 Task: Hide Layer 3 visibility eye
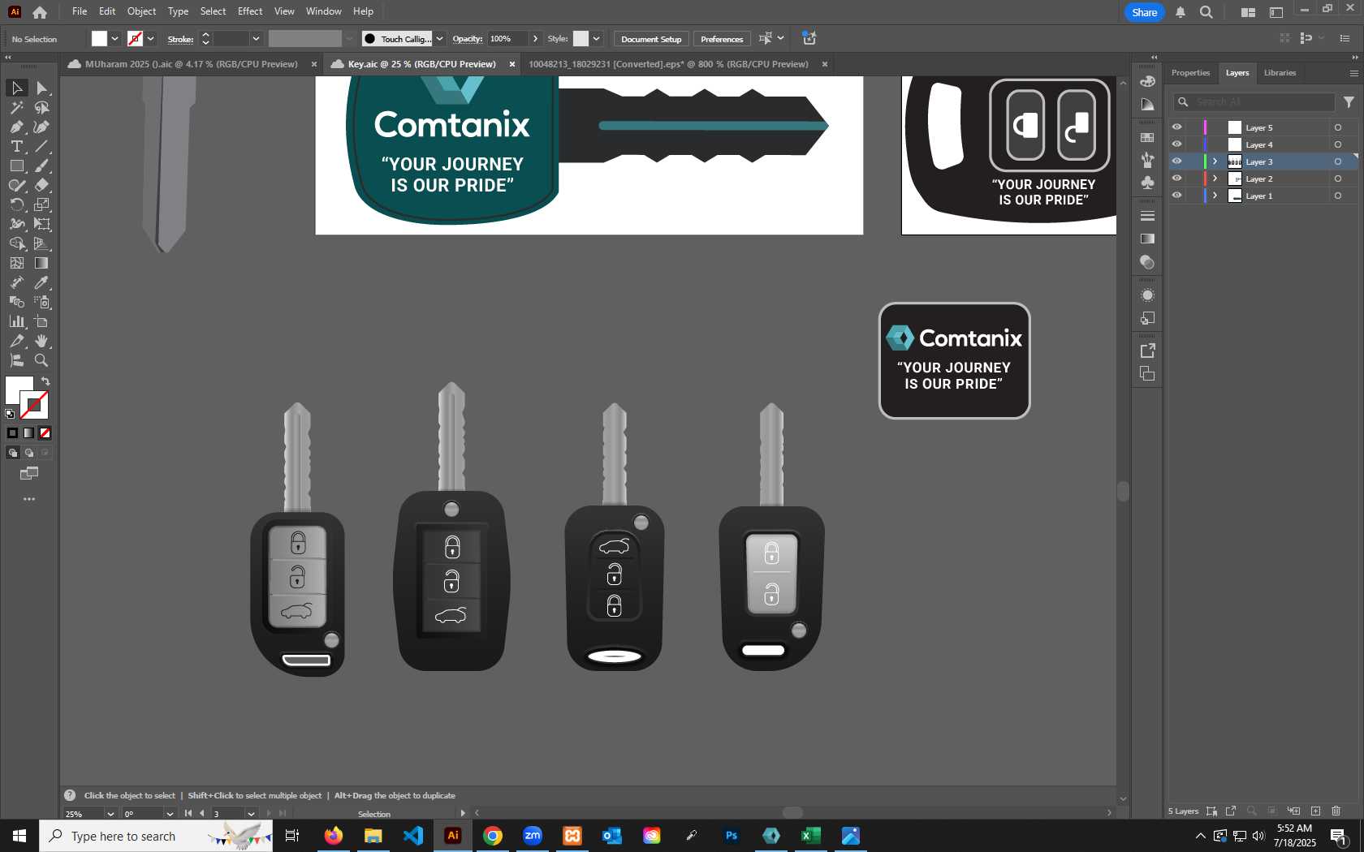coord(1176,161)
